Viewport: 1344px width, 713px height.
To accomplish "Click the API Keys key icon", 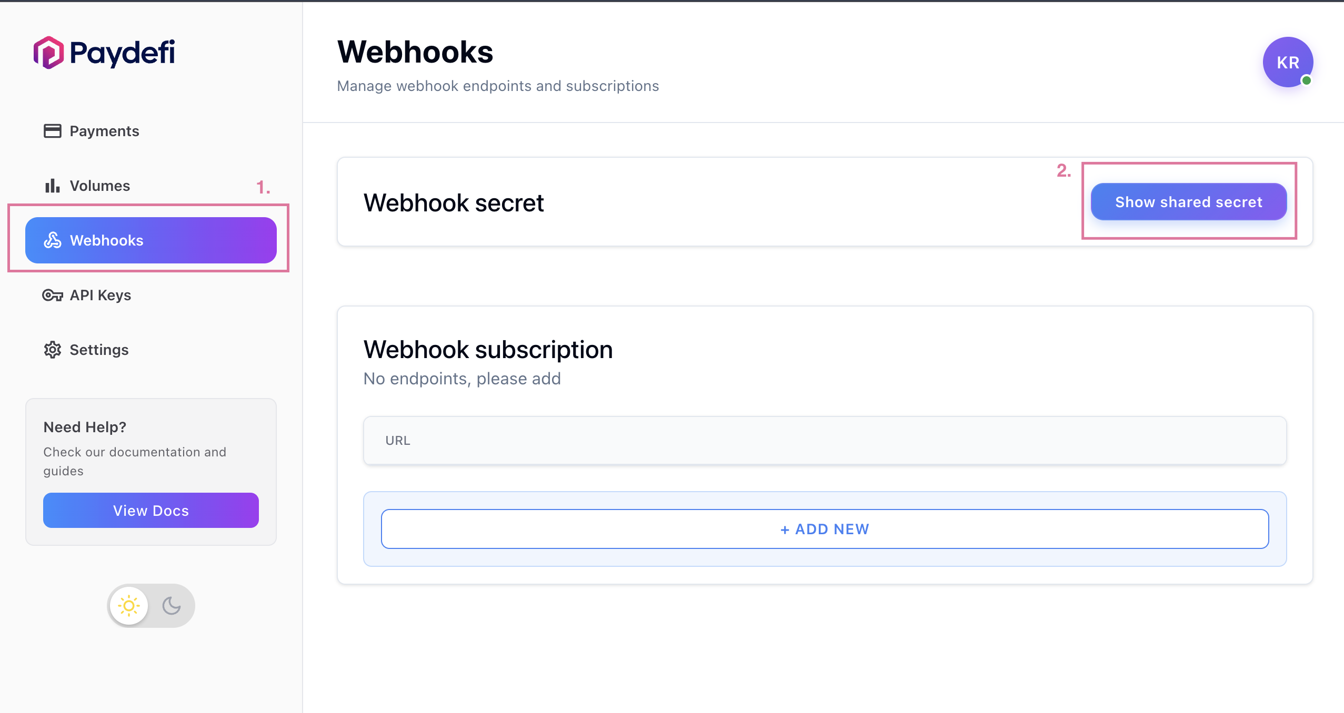I will click(x=53, y=295).
